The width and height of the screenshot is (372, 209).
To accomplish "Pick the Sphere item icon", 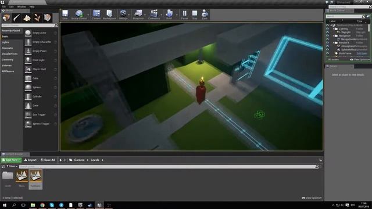I will coord(28,88).
